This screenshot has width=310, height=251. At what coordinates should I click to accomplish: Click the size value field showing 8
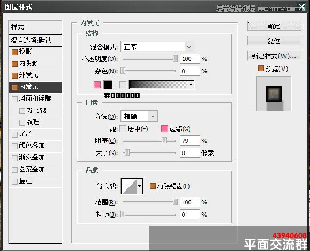coord(190,153)
